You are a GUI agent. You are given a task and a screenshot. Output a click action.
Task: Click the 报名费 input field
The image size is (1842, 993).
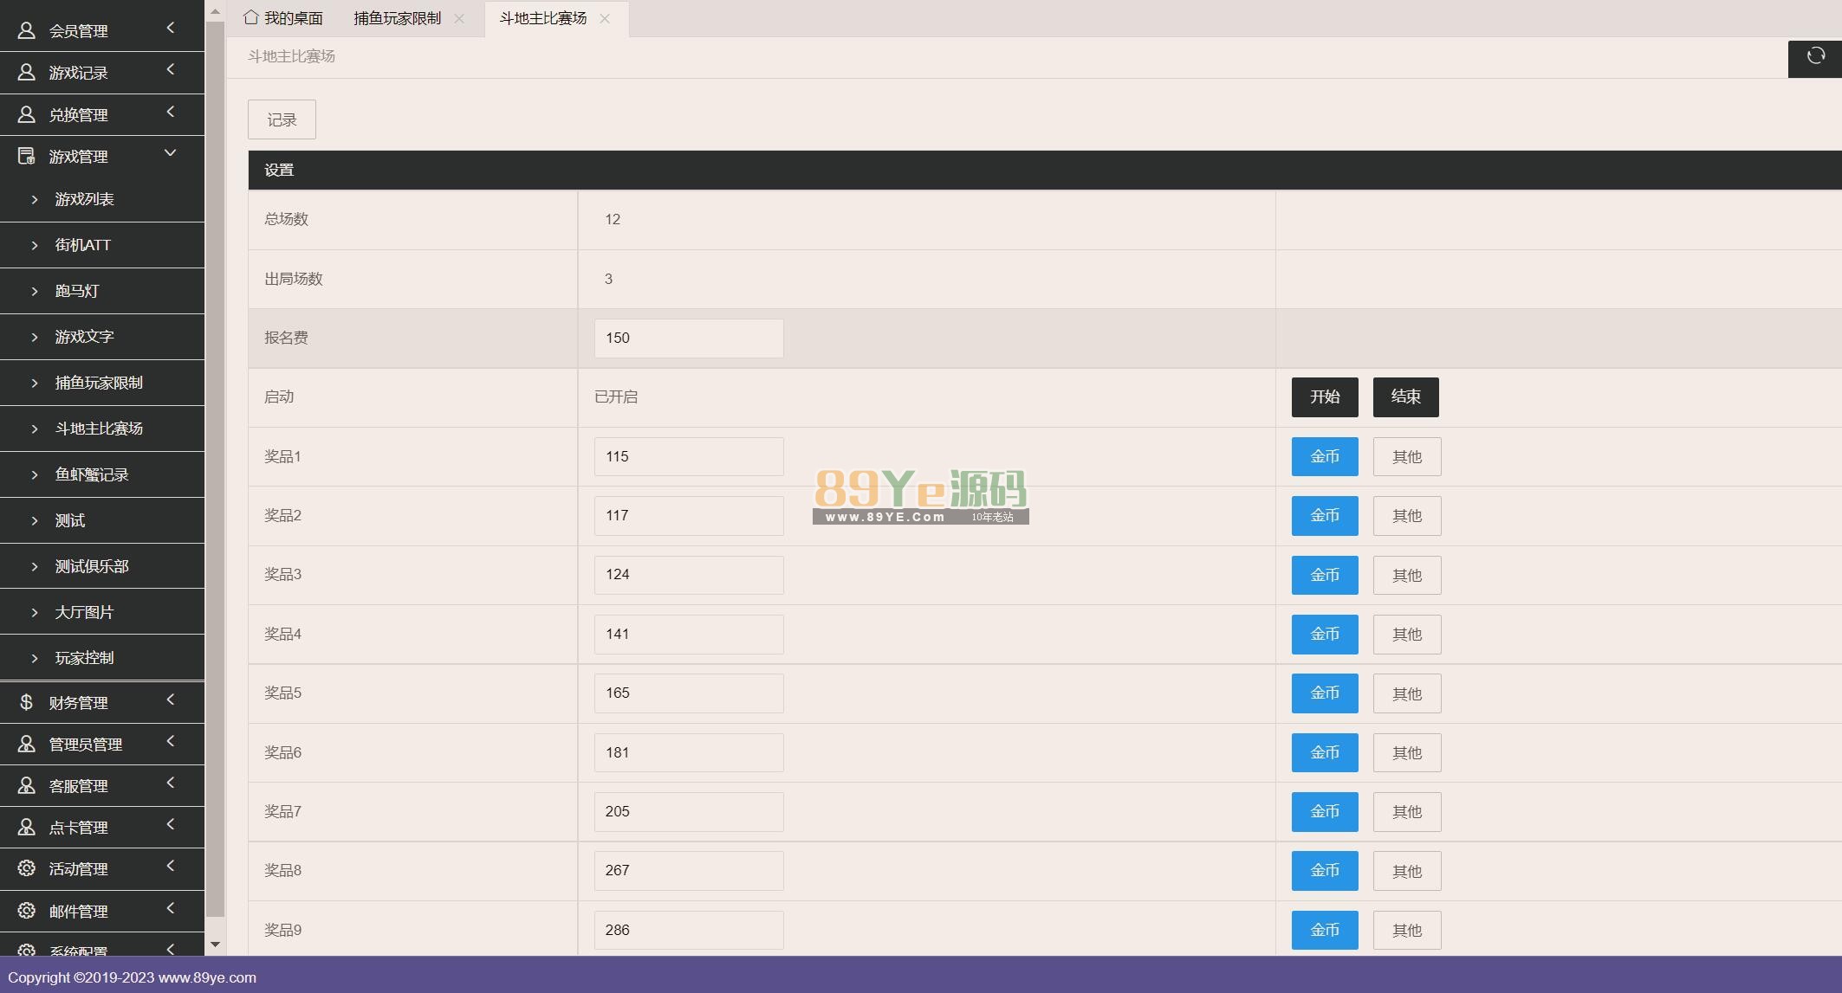click(688, 339)
